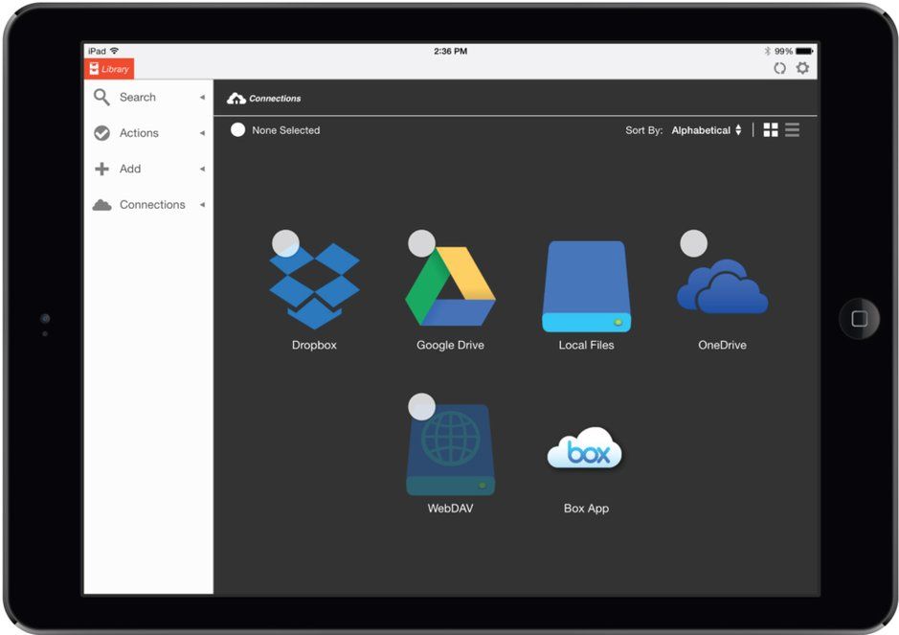
Task: Tap the Bluetooth status icon
Action: 767,51
